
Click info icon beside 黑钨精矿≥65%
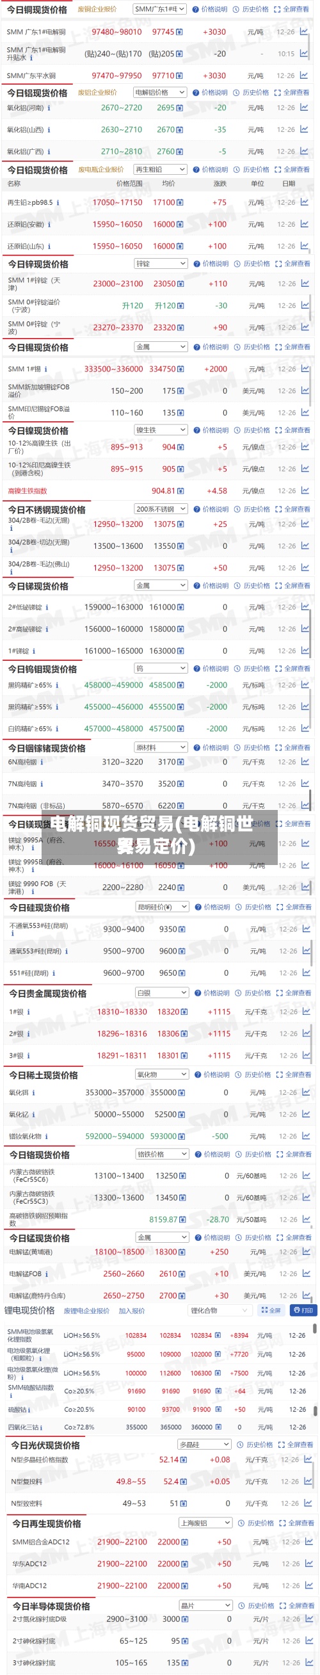57,685
